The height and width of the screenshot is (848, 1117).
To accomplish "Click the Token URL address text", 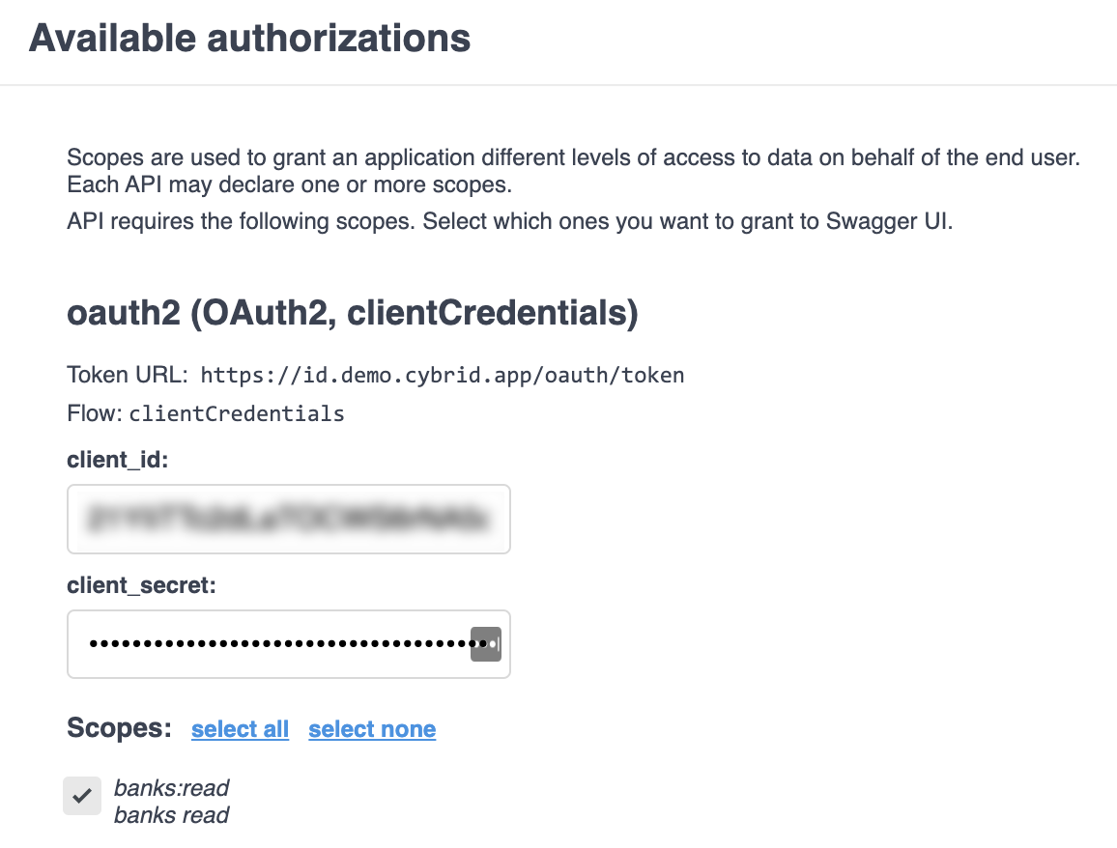I will tap(442, 375).
